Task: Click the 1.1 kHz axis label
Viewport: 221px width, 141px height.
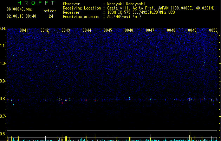Action: [x=3, y=46]
